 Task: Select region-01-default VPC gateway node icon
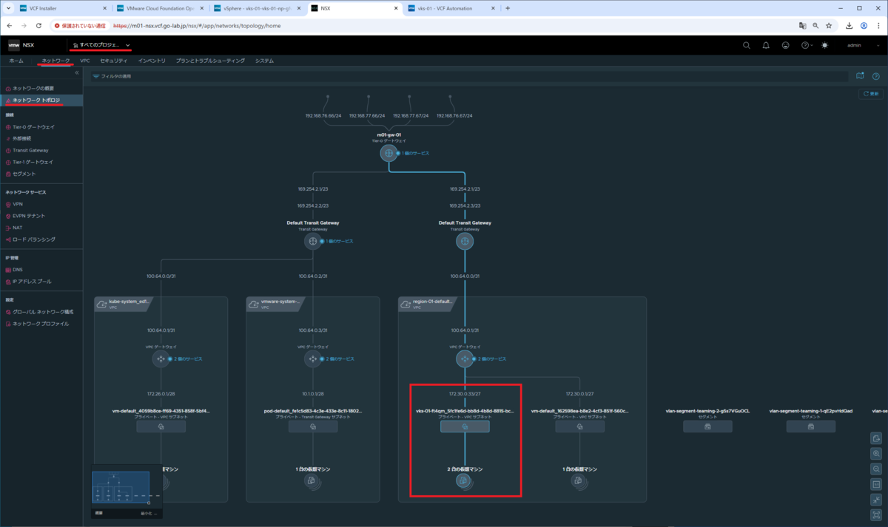tap(465, 358)
